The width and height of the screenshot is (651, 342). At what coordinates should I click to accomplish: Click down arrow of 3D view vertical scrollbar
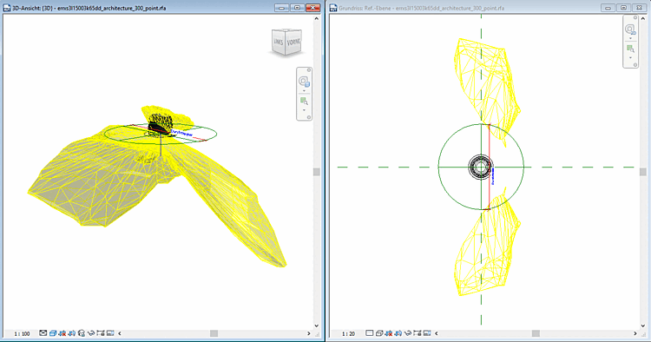coord(316,326)
